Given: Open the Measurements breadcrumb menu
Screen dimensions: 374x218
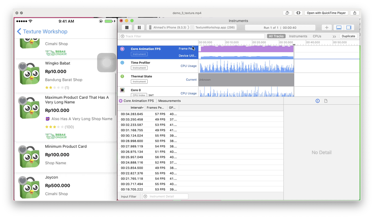Looking at the screenshot, I should coord(169,101).
